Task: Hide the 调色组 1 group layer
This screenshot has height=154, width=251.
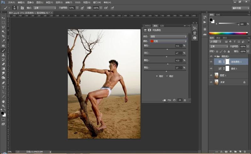Action: [211, 56]
